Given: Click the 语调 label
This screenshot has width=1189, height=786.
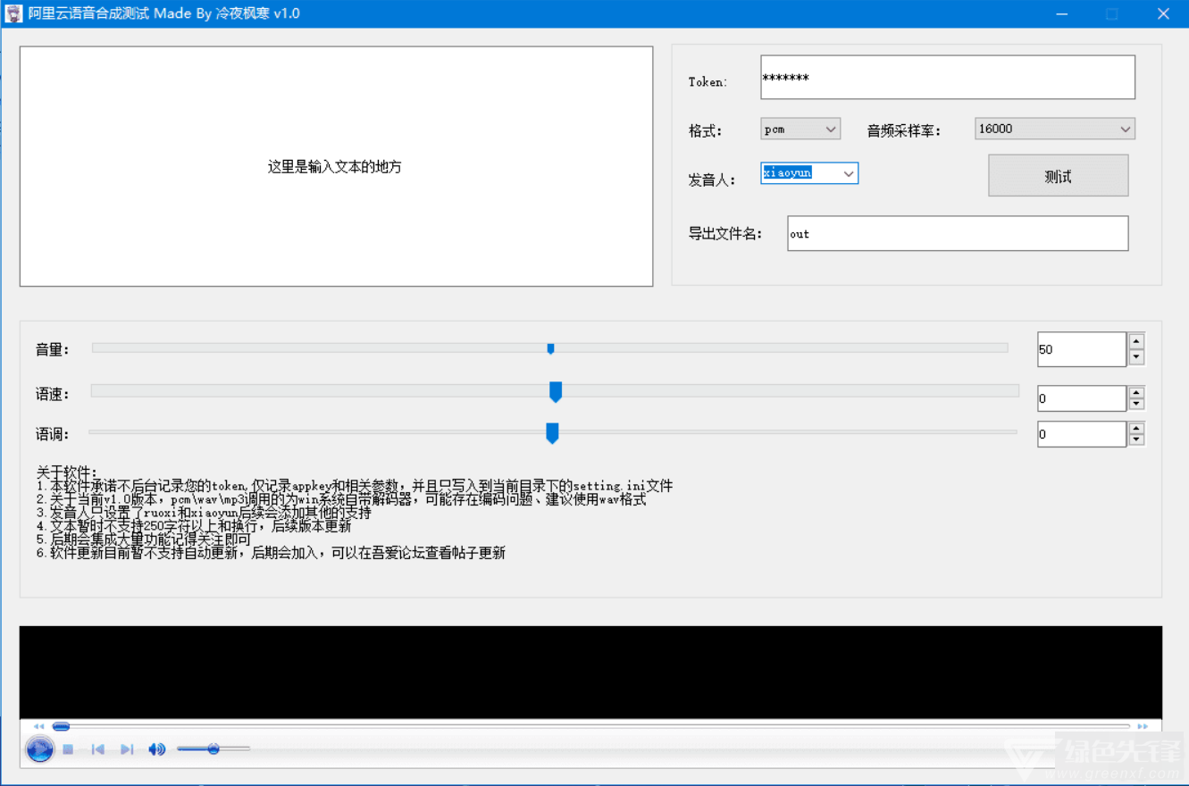Looking at the screenshot, I should (52, 433).
